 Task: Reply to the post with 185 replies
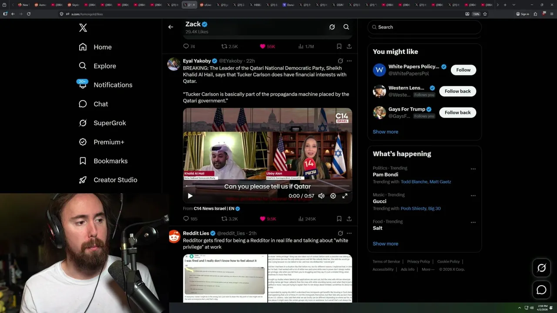pos(186,219)
